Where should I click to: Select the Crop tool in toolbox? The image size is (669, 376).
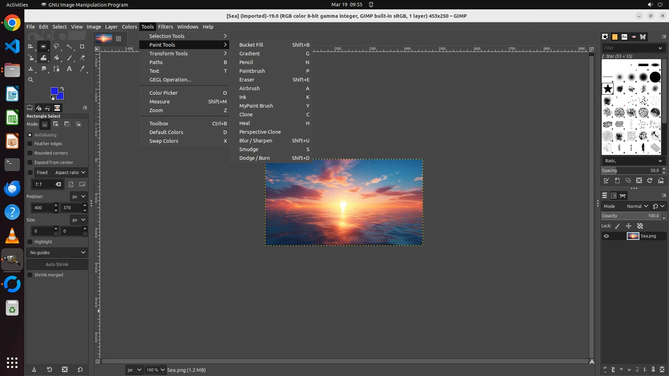pyautogui.click(x=82, y=46)
